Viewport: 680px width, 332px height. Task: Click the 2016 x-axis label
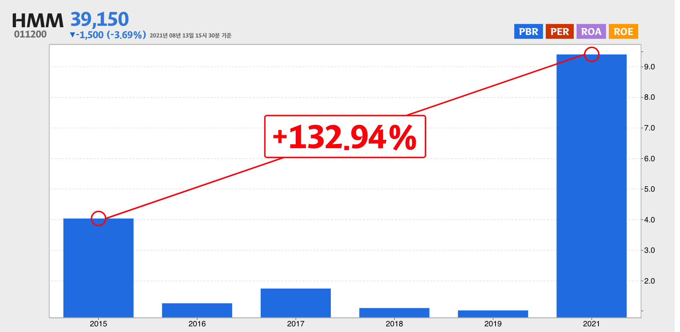(197, 324)
